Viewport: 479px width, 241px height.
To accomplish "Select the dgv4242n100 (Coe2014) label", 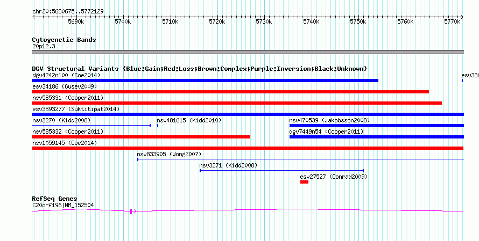I will click(x=66, y=75).
